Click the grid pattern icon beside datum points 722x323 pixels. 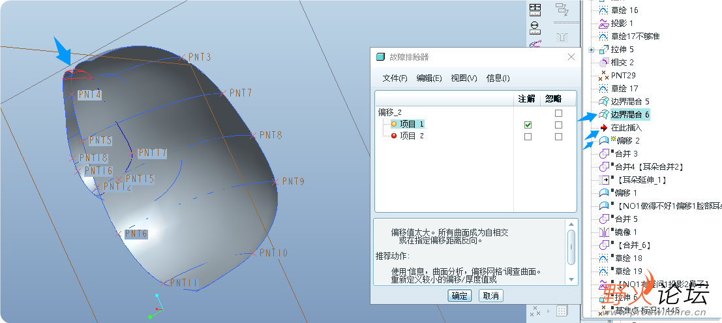click(562, 311)
